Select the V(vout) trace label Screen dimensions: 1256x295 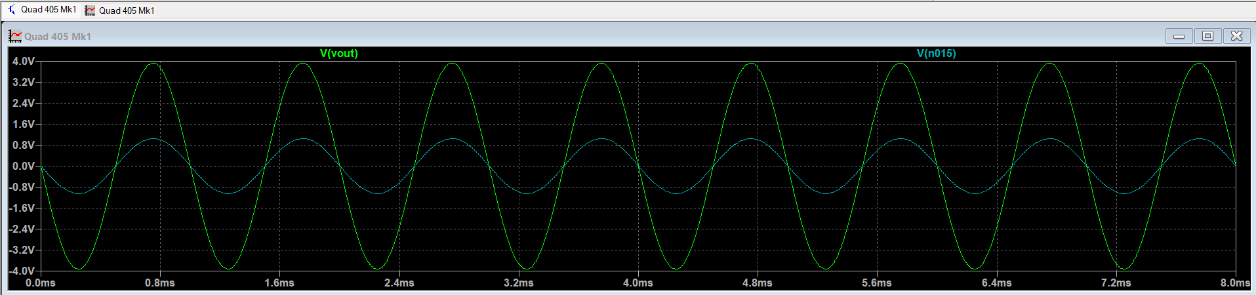point(339,53)
